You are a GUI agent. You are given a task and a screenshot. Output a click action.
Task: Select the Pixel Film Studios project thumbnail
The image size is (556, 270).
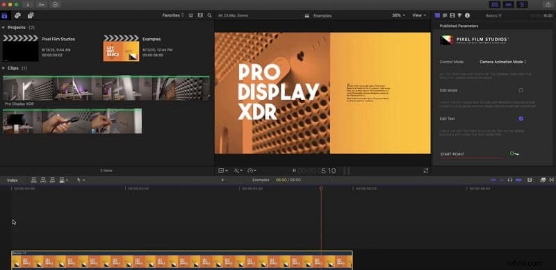pos(21,48)
